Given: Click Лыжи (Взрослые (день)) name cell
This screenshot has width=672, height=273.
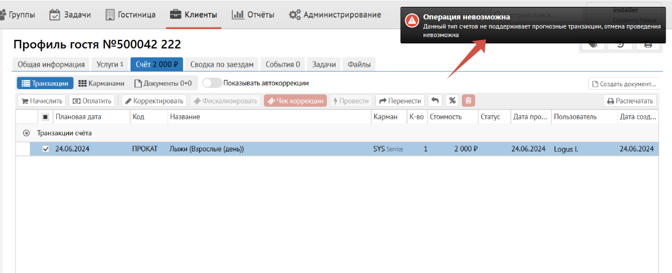Looking at the screenshot, I should 207,149.
